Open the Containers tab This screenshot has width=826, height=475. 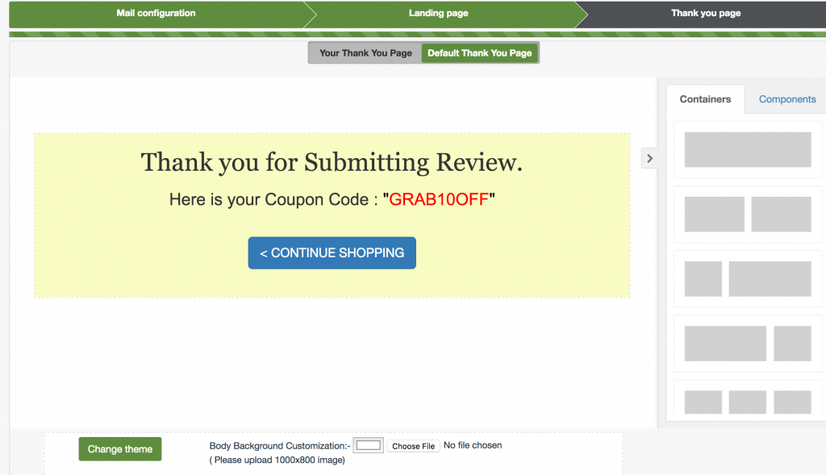tap(705, 99)
